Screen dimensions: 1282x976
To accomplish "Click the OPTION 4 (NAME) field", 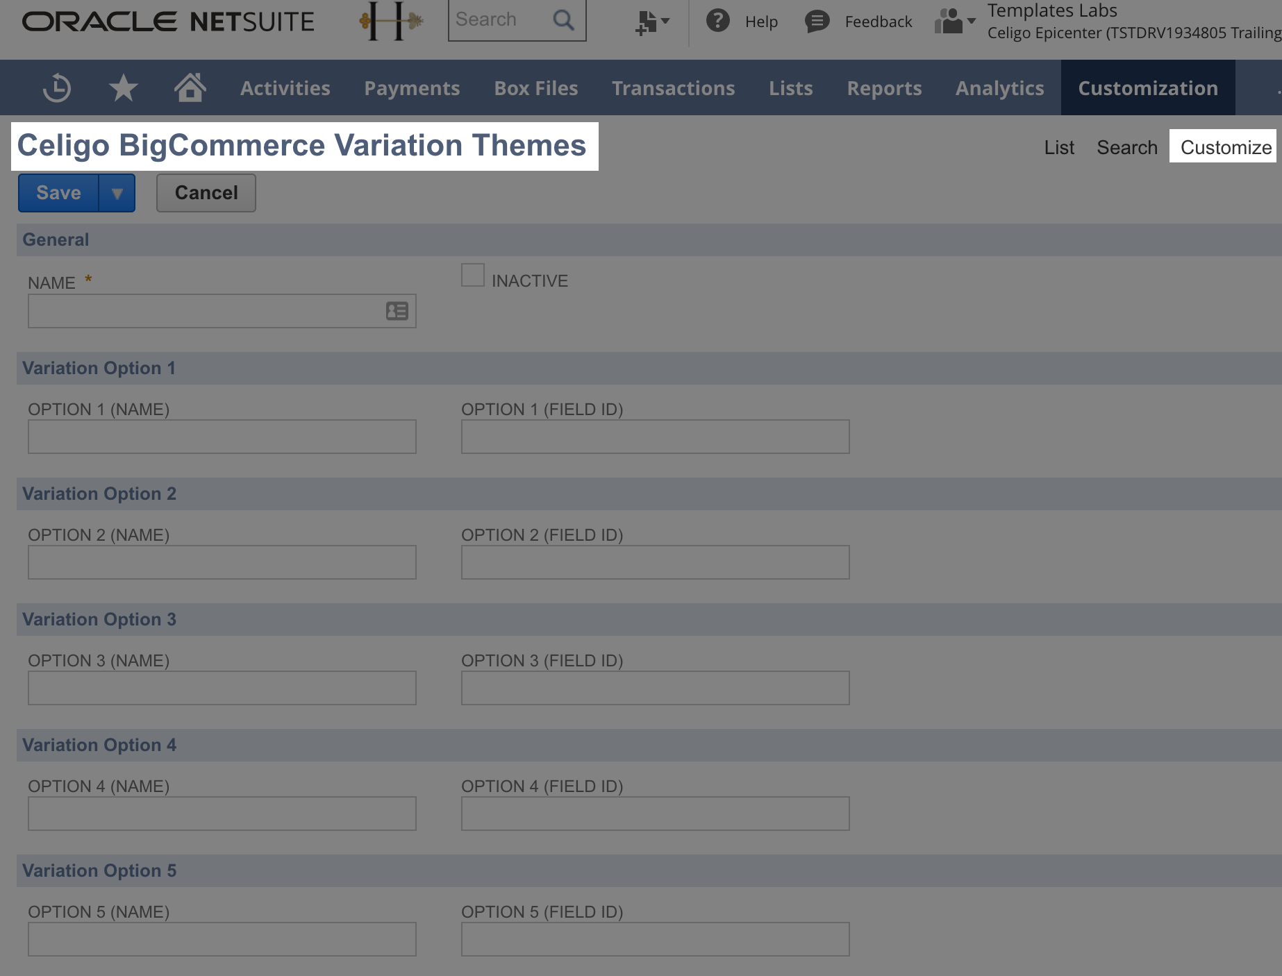I will (x=222, y=814).
